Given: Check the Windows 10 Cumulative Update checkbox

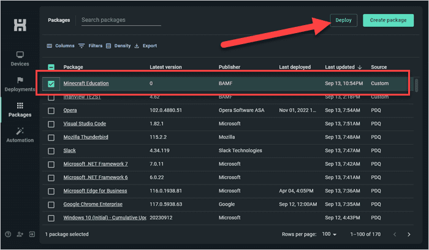Looking at the screenshot, I should pos(51,218).
